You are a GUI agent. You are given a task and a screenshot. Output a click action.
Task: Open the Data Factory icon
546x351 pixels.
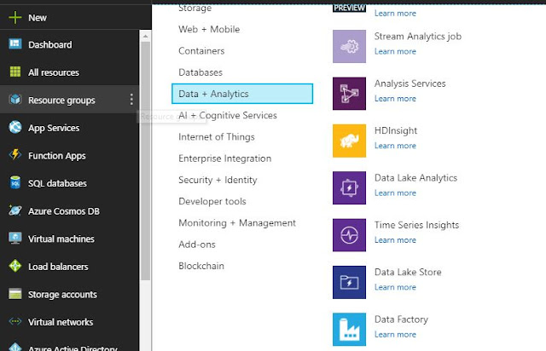349,329
